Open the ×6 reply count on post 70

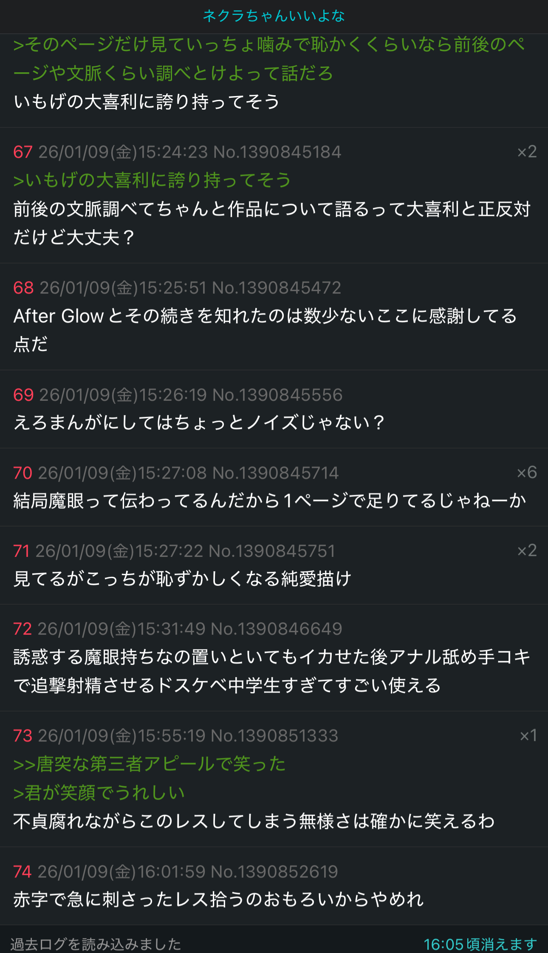click(527, 473)
